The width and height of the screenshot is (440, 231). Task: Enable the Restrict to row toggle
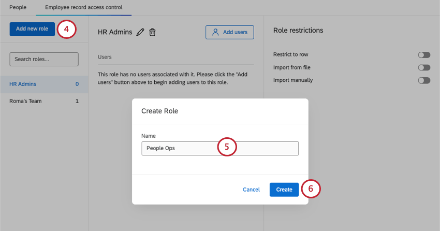point(424,54)
